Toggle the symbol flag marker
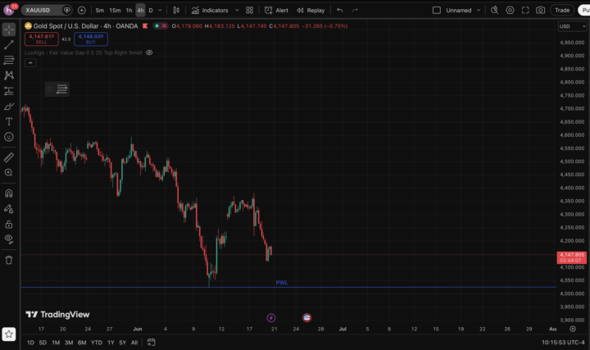The width and height of the screenshot is (590, 350). pos(145,26)
